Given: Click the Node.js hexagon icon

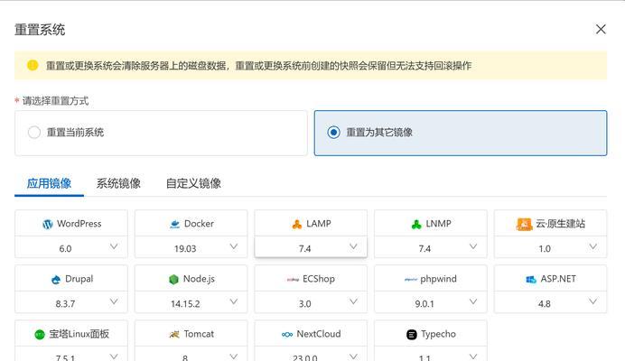Looking at the screenshot, I should click(x=173, y=279).
